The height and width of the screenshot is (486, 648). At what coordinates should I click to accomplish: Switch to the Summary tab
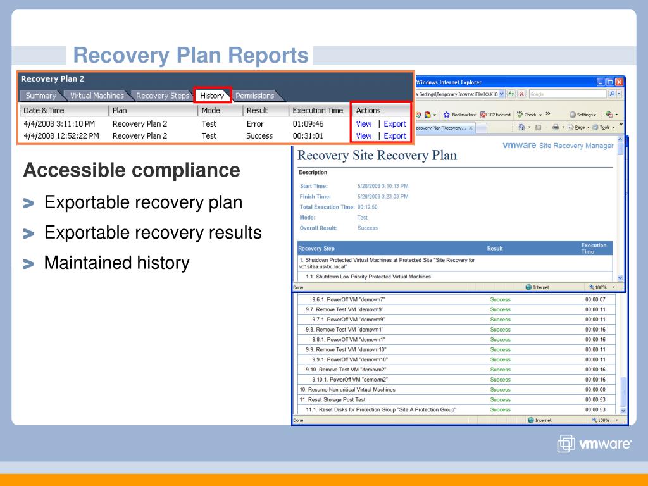click(x=40, y=96)
